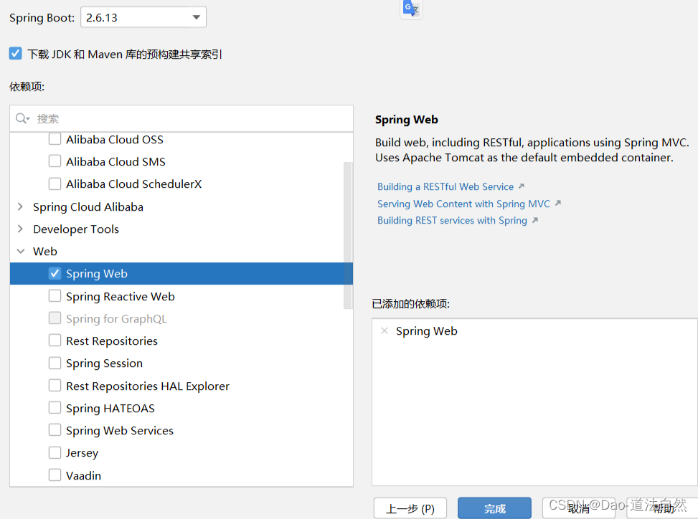
Task: Select the Spring Session label
Action: click(x=104, y=363)
